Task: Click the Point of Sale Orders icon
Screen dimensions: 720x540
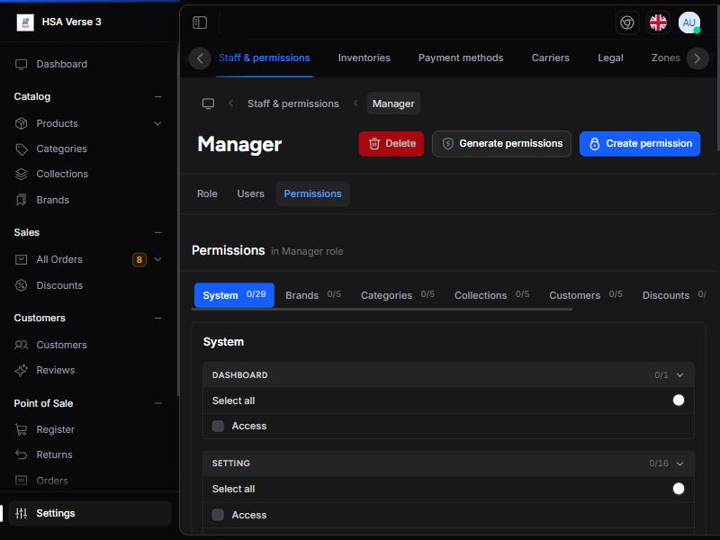Action: (21, 481)
